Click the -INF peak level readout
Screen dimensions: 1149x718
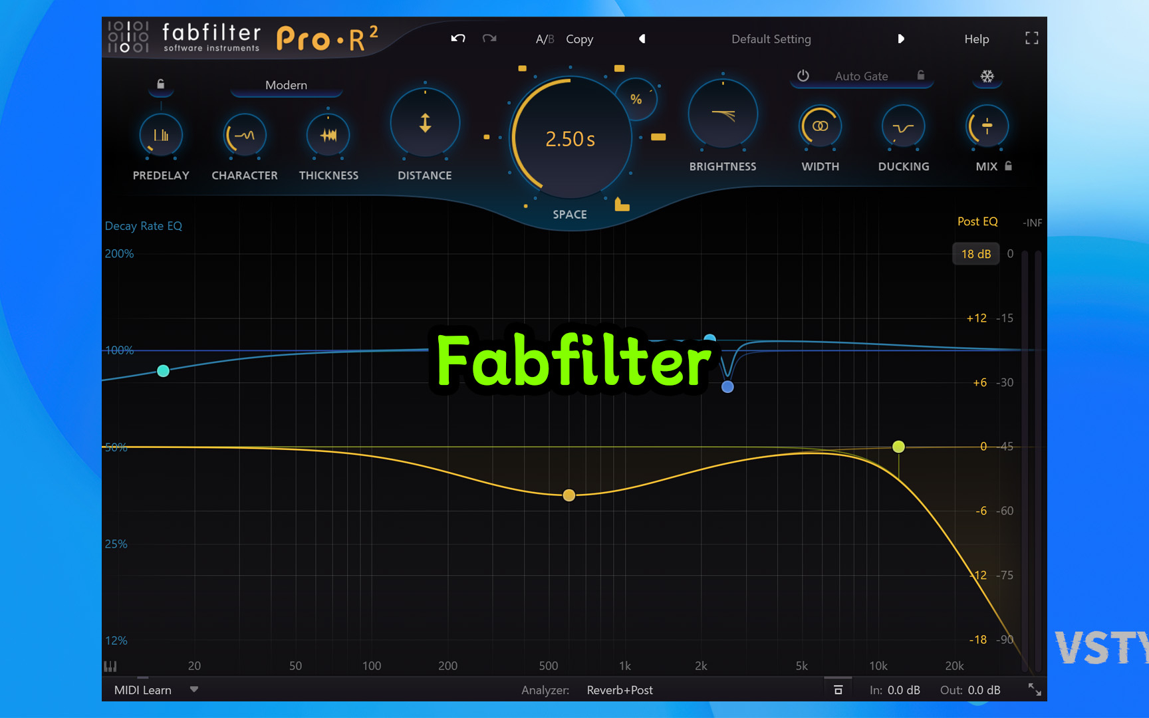[x=1033, y=223]
